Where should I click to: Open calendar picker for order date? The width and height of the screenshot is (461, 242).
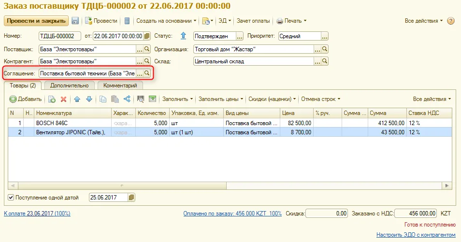147,36
